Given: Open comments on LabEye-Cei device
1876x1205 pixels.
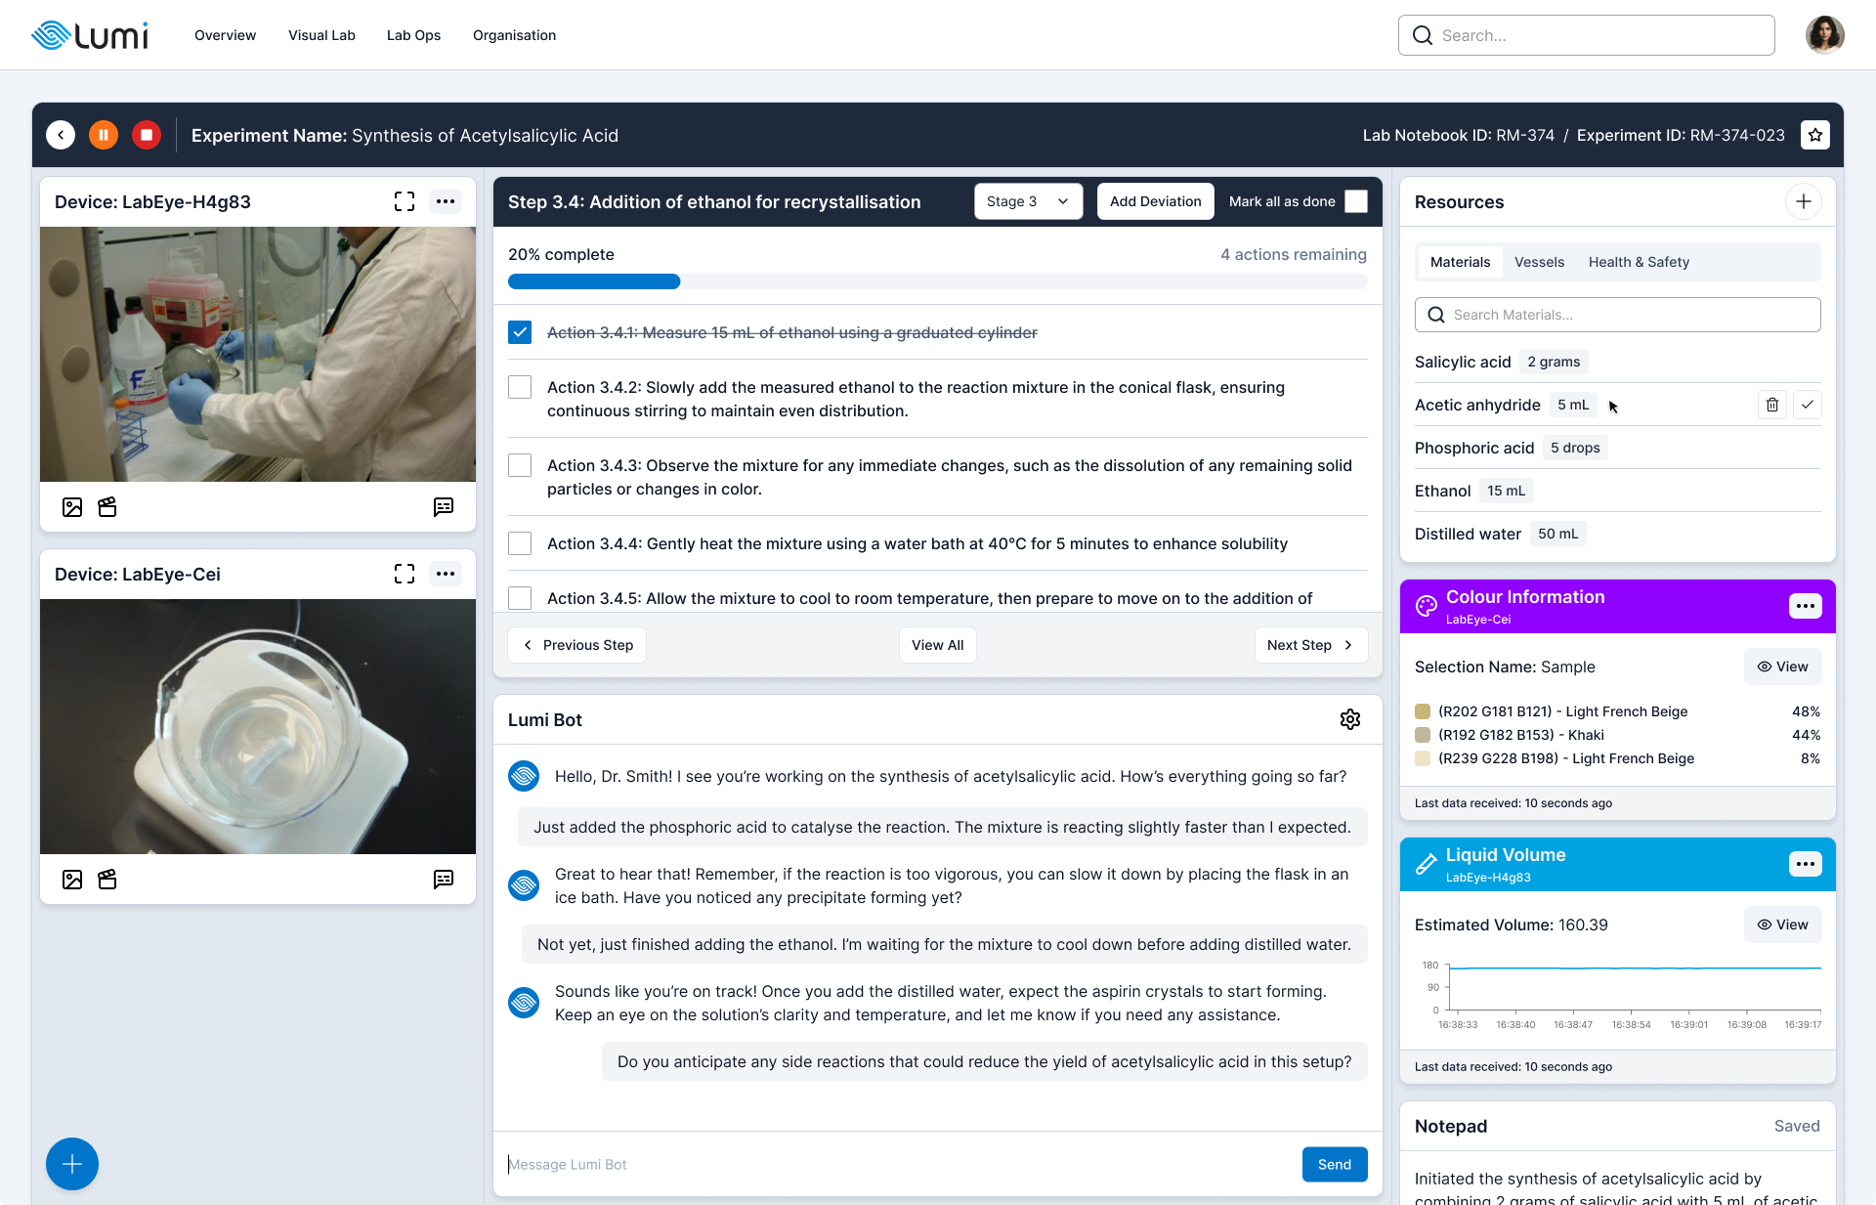Looking at the screenshot, I should click(445, 880).
